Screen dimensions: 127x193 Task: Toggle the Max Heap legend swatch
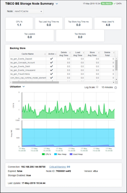pos(55,154)
